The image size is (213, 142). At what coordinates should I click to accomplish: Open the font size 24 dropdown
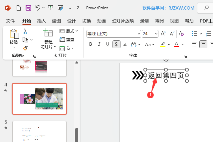click(156, 34)
